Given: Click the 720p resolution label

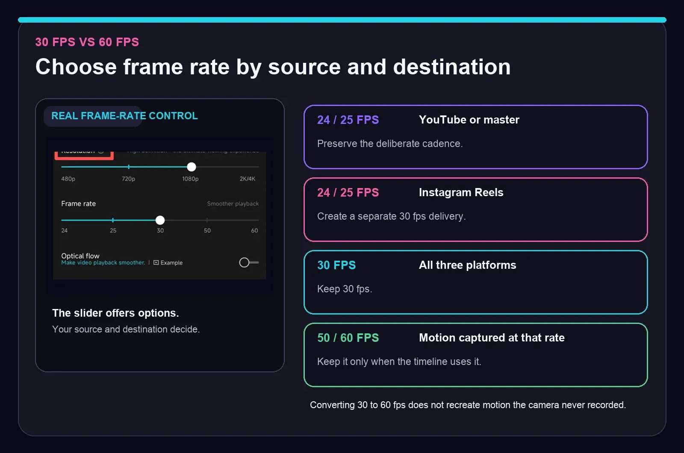Looking at the screenshot, I should click(x=128, y=179).
